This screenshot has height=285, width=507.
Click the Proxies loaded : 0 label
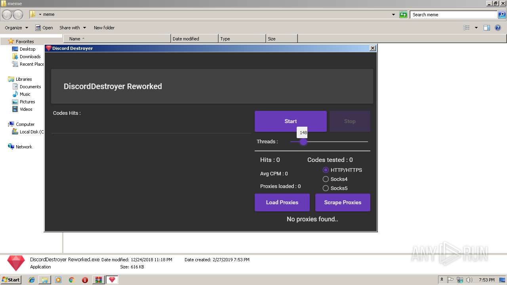tap(280, 186)
